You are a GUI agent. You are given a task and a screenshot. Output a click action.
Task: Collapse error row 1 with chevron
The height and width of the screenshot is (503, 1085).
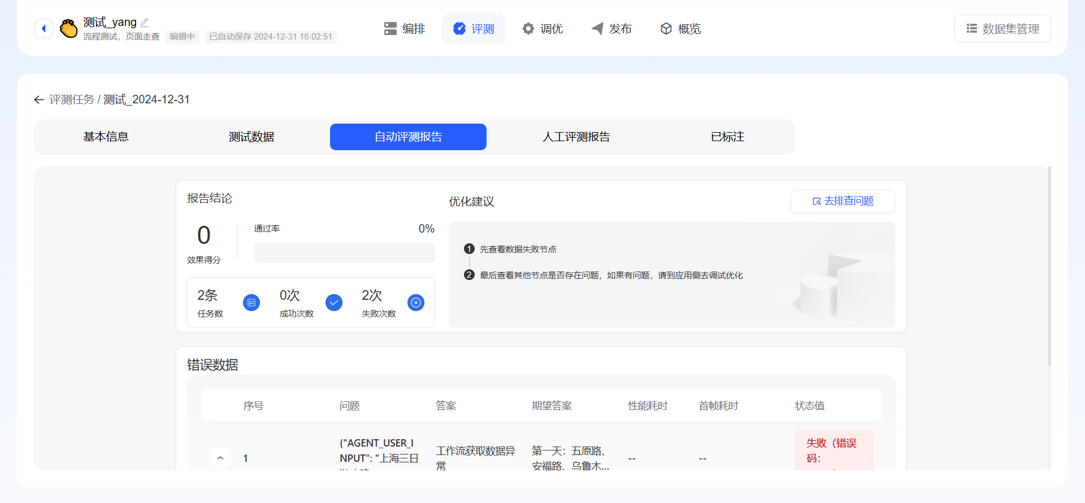pyautogui.click(x=220, y=458)
